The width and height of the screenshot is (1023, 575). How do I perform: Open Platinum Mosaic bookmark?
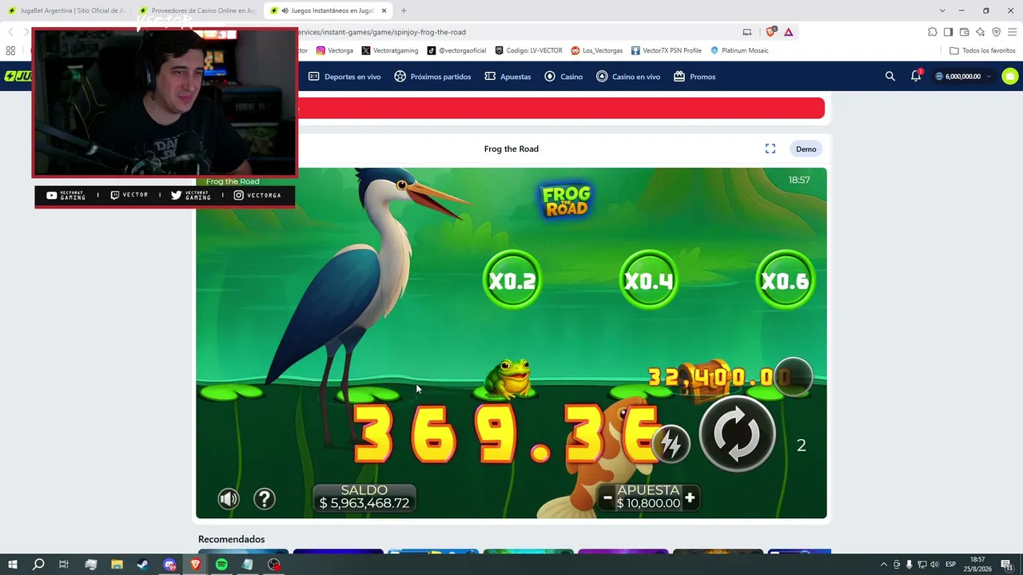[739, 50]
